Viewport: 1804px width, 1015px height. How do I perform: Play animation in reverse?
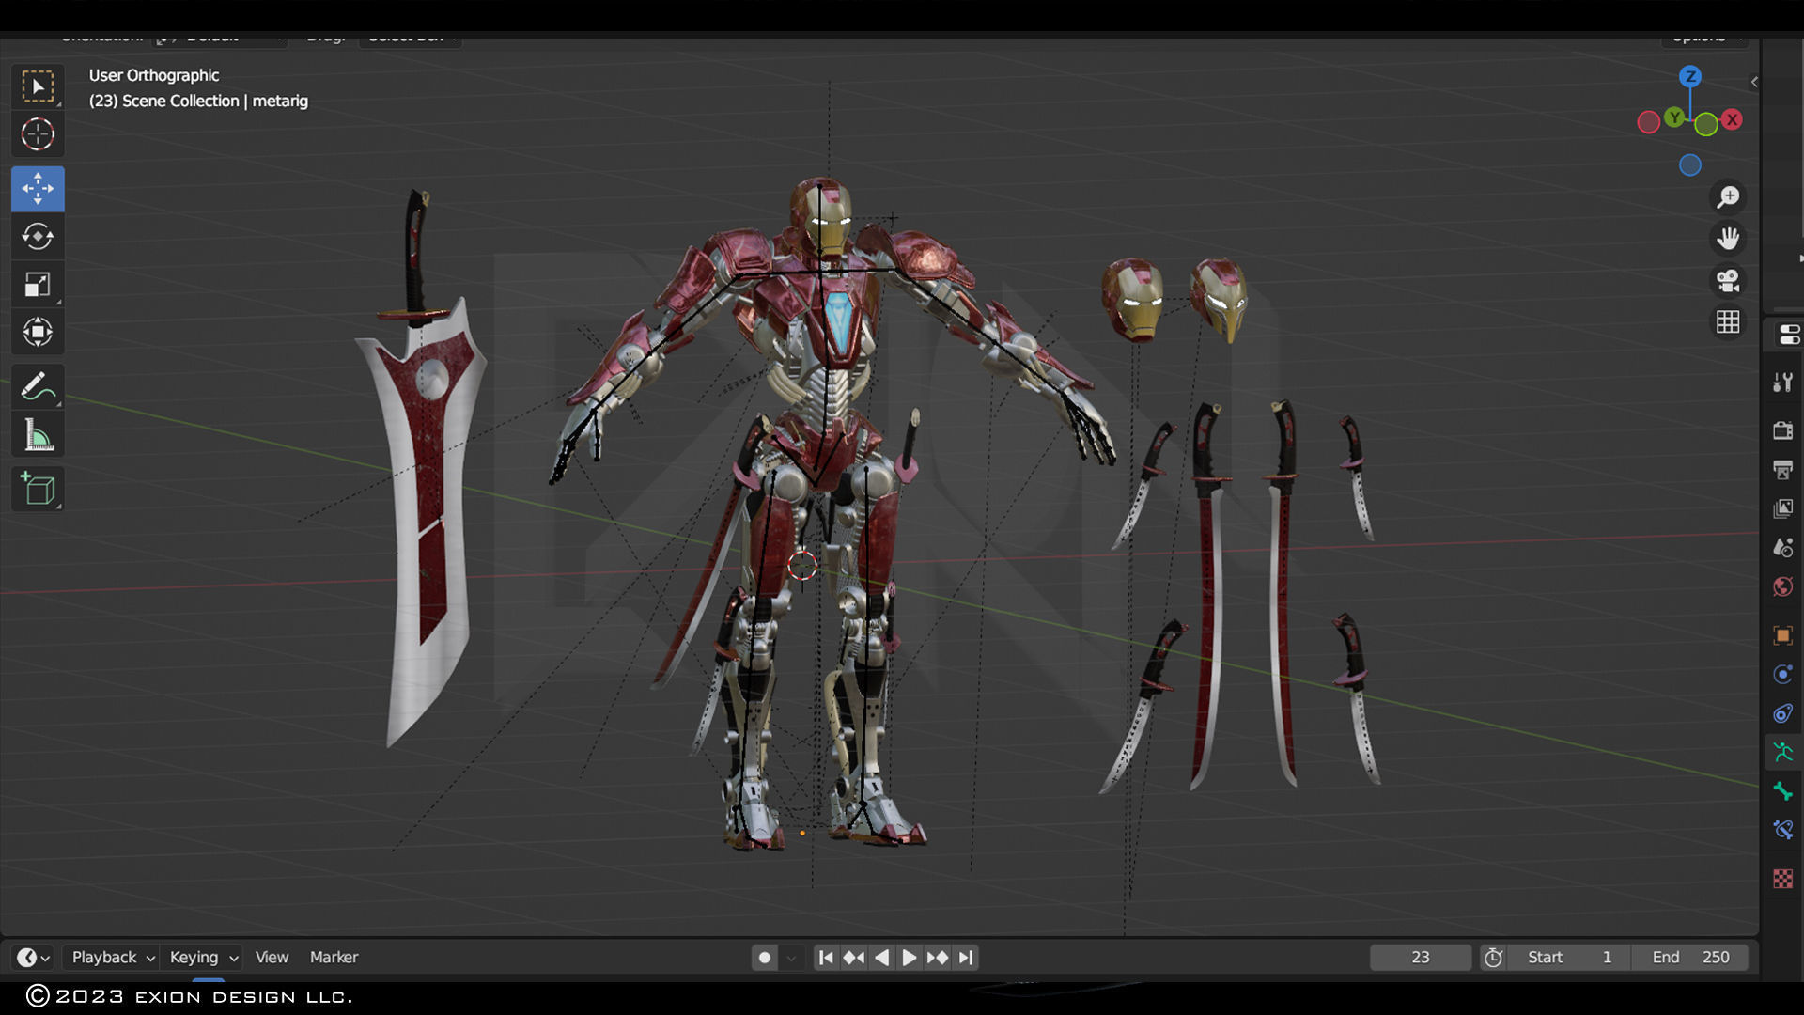pos(881,957)
